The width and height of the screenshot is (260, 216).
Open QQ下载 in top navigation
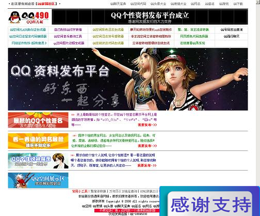tap(238, 4)
